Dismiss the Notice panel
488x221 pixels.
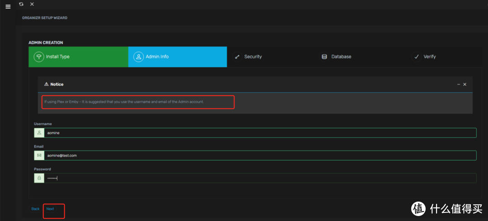(x=465, y=85)
